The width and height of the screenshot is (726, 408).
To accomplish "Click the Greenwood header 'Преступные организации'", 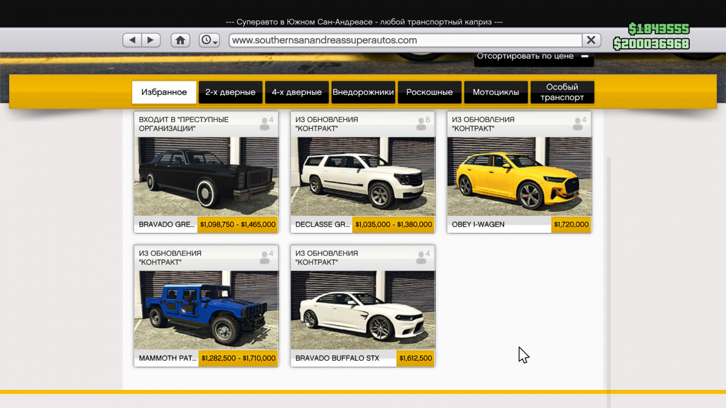I will 184,124.
